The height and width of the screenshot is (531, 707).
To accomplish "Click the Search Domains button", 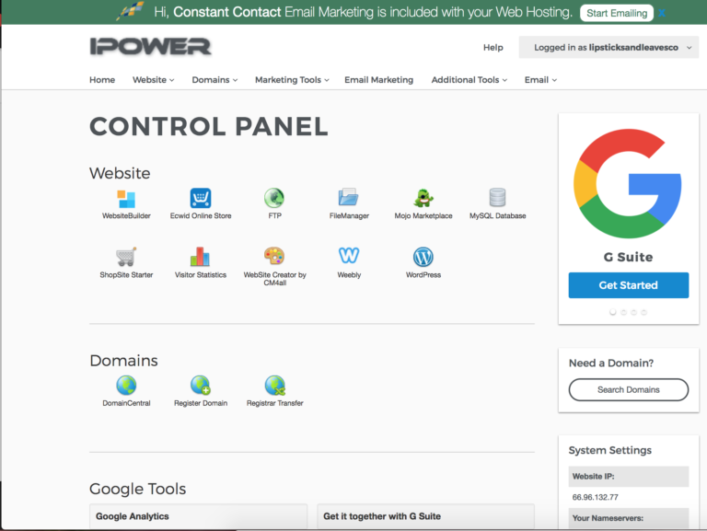I will click(x=628, y=389).
